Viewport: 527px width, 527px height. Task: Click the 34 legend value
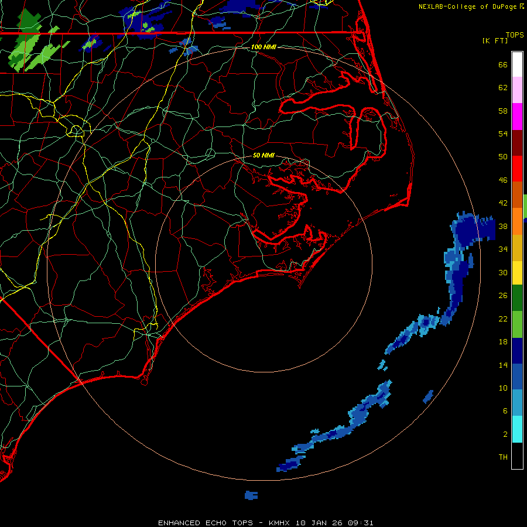[503, 249]
